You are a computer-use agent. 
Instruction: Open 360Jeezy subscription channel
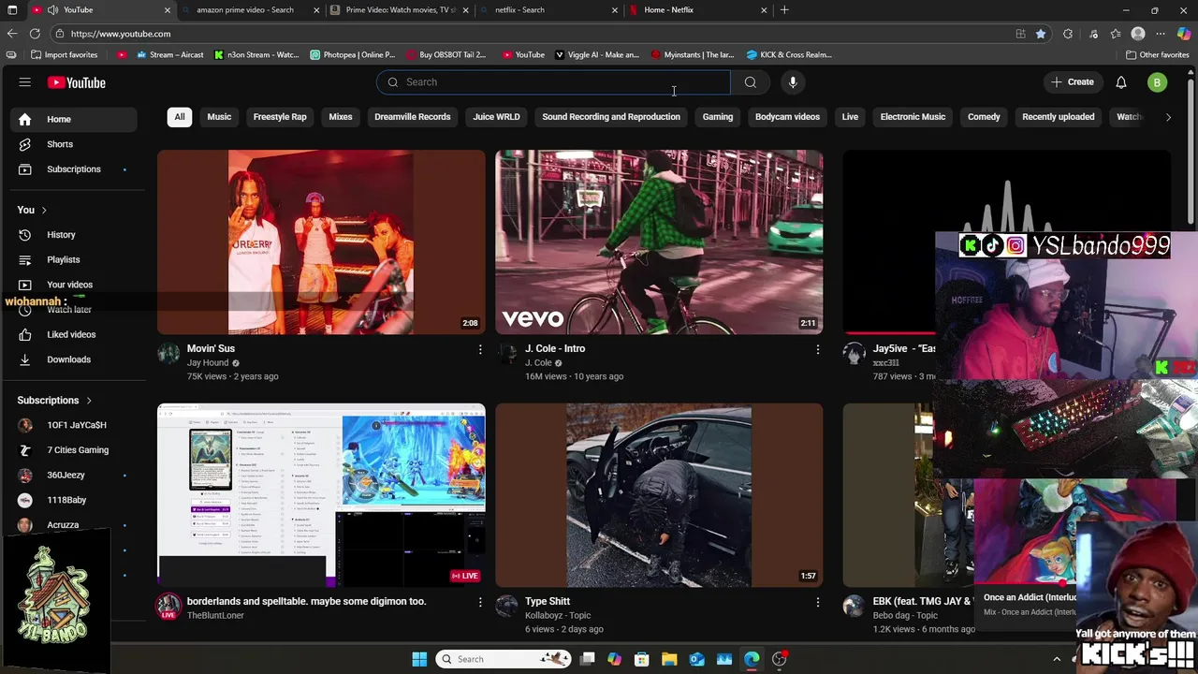pyautogui.click(x=73, y=476)
